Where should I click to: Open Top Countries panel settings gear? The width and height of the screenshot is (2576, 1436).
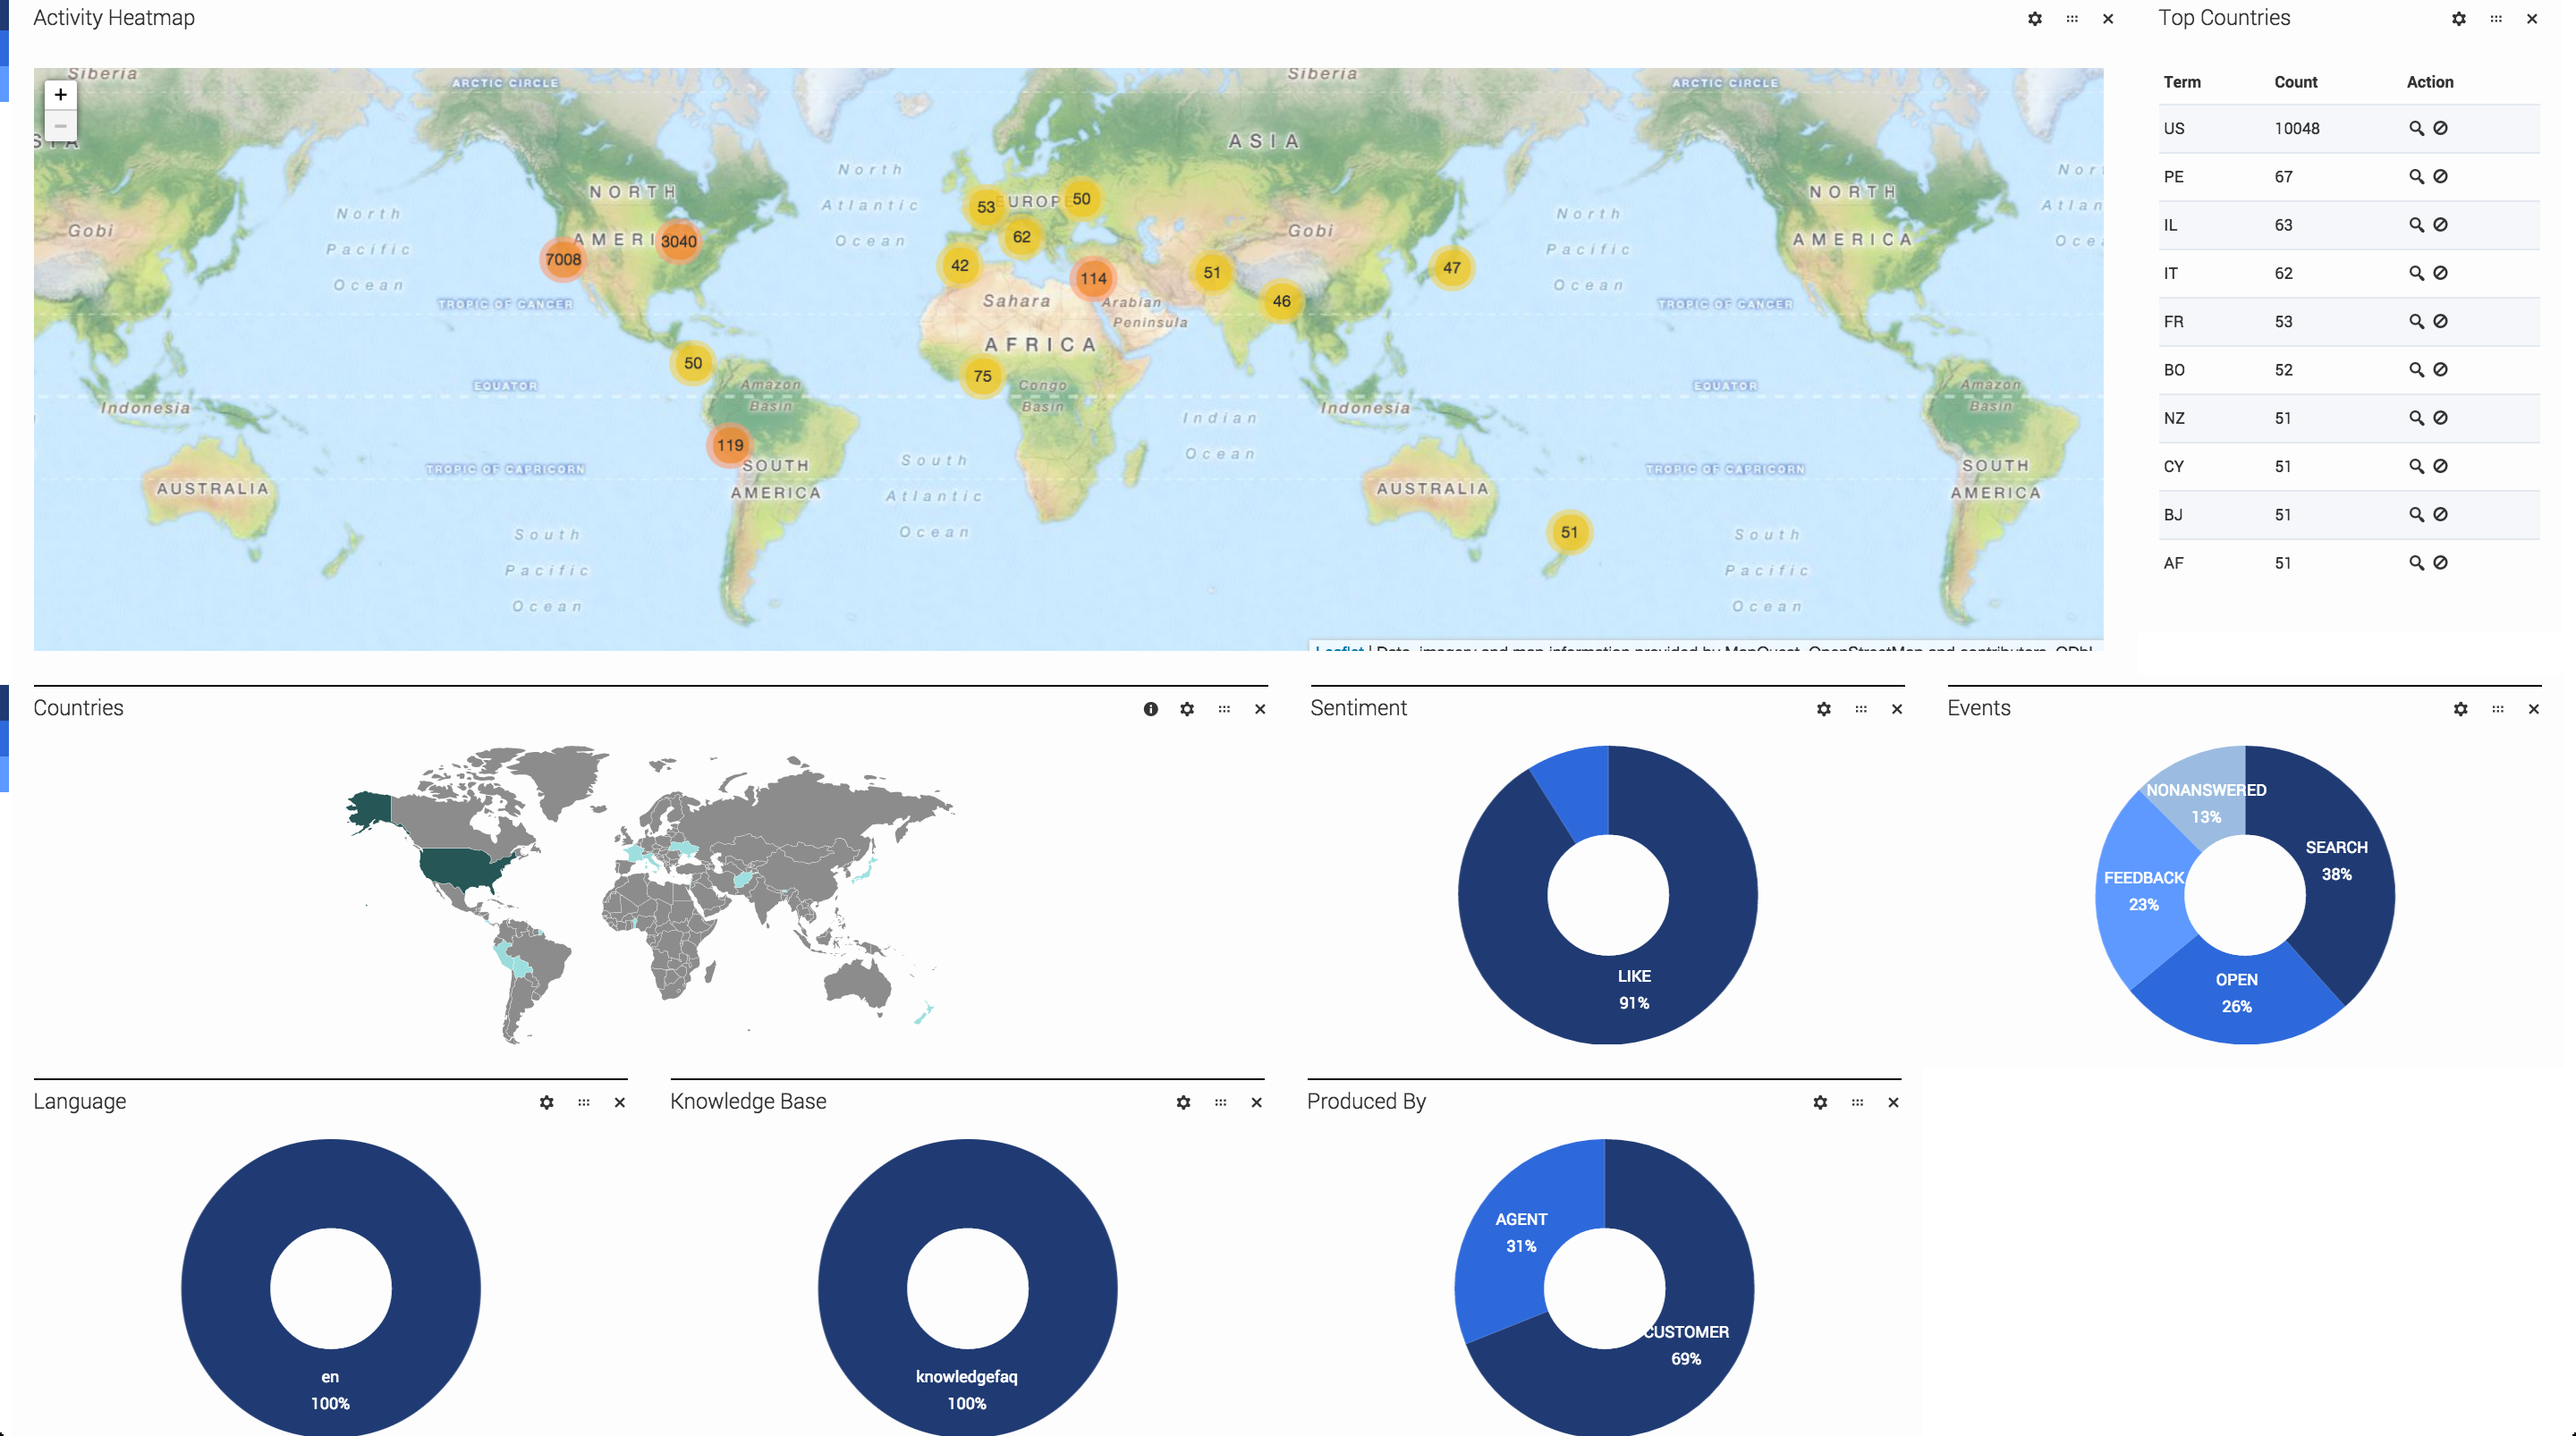2458,19
